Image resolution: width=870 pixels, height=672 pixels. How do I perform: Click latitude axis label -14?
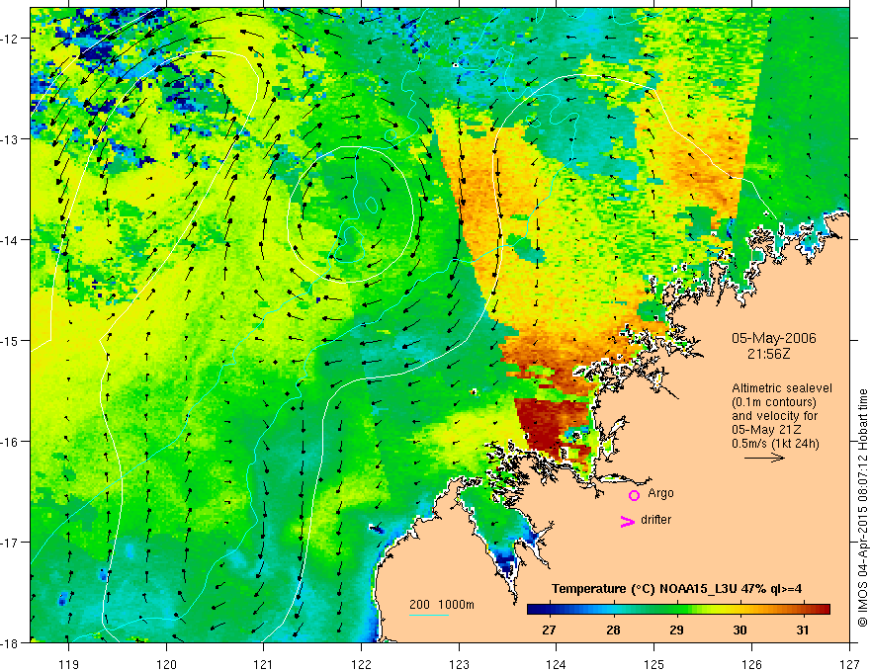pos(10,240)
